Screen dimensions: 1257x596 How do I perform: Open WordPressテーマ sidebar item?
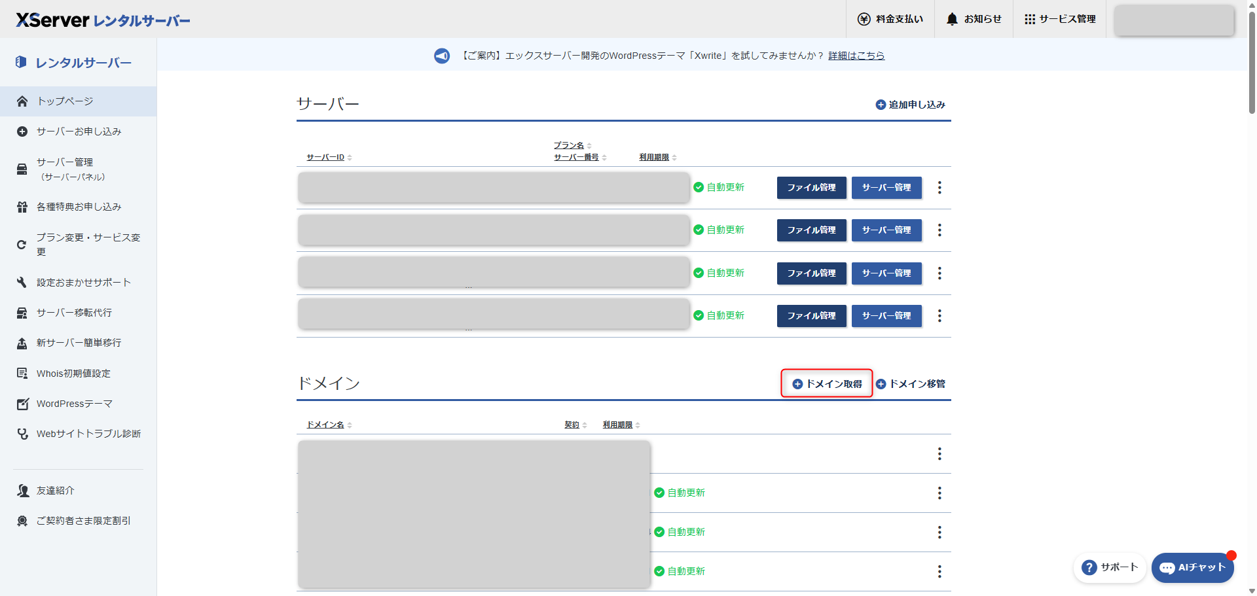[74, 404]
